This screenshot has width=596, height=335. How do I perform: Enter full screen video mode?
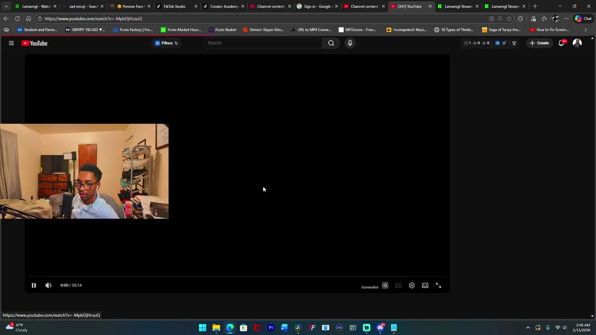pos(439,285)
